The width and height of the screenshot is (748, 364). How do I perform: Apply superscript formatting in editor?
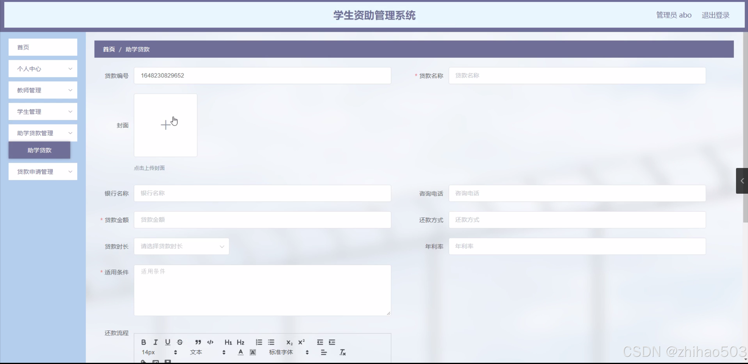click(x=301, y=342)
